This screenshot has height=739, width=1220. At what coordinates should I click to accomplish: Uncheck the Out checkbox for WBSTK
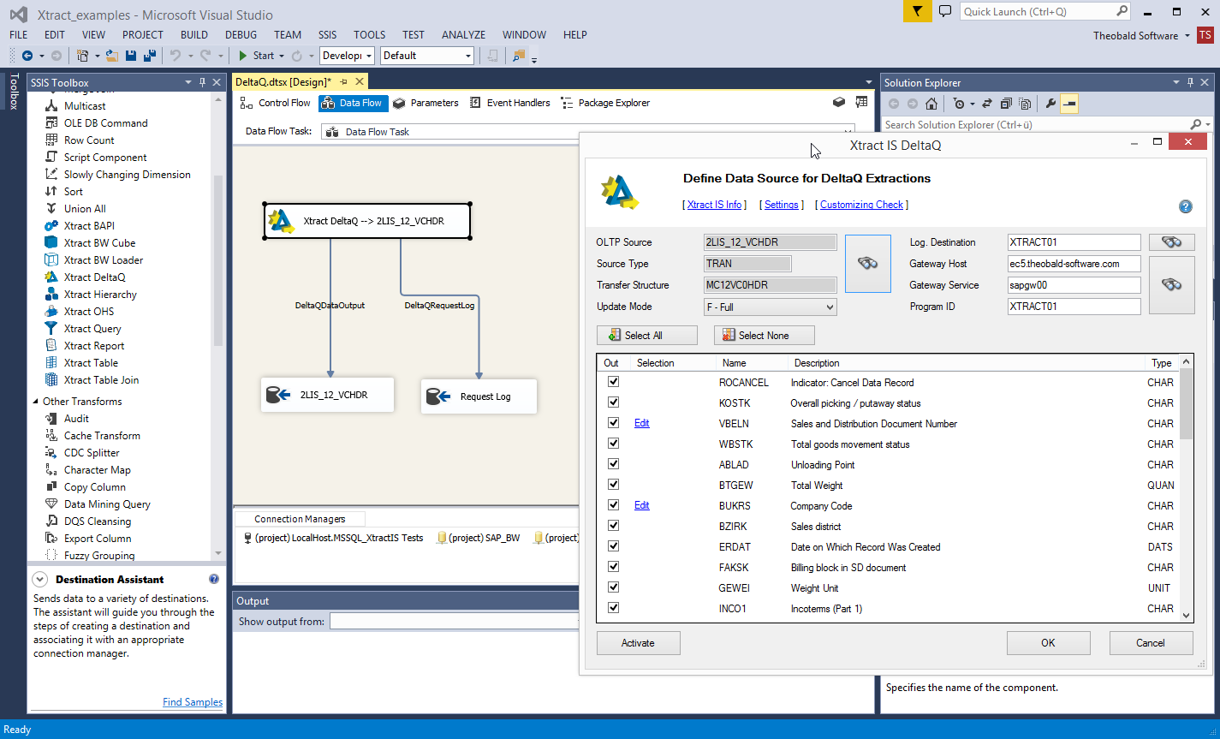(613, 444)
